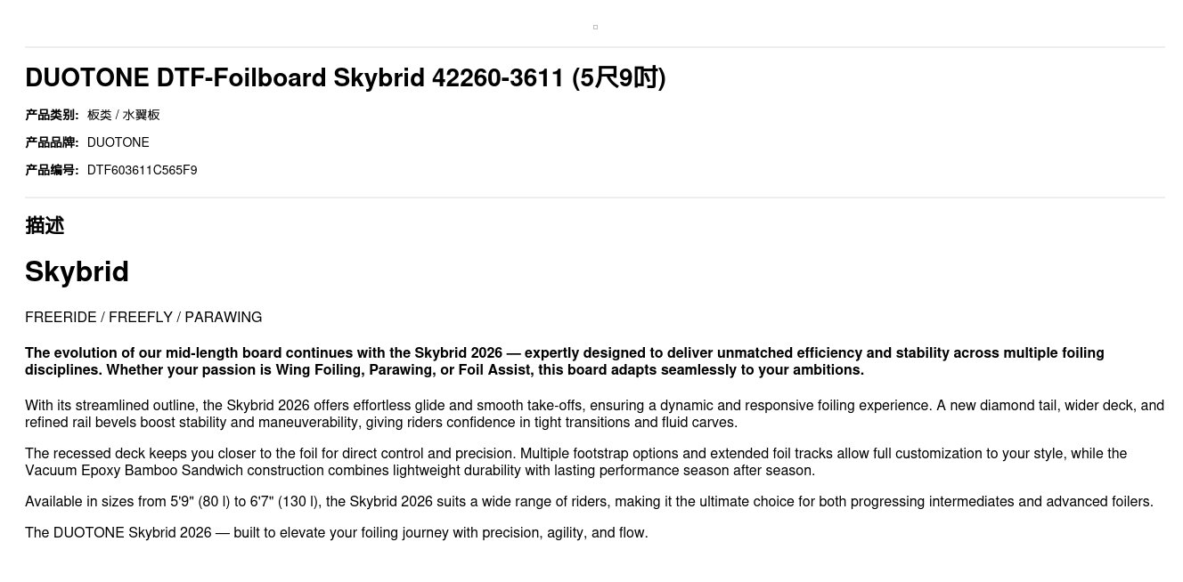Image resolution: width=1183 pixels, height=582 pixels.
Task: Click the paragraph starting "With its streamlined outline"
Action: click(594, 414)
